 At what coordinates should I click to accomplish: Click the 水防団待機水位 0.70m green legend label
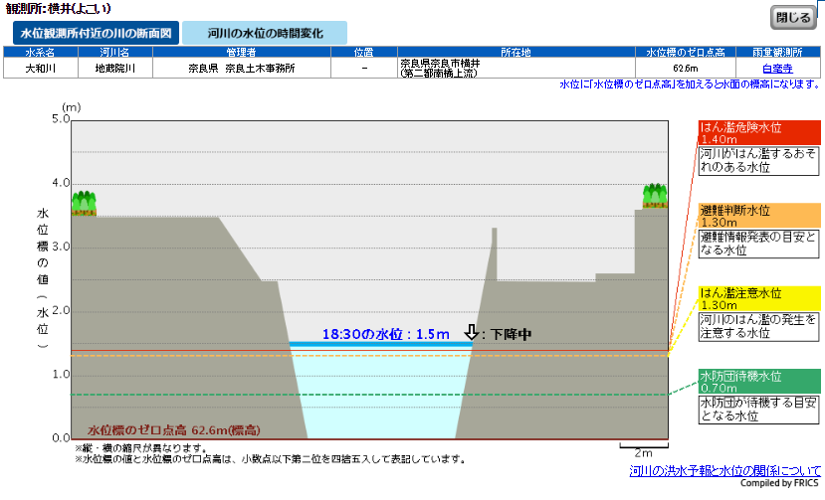pyautogui.click(x=759, y=382)
